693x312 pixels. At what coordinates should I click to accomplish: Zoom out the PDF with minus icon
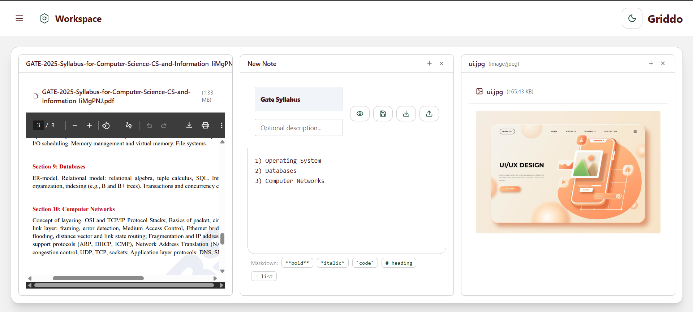pyautogui.click(x=75, y=125)
